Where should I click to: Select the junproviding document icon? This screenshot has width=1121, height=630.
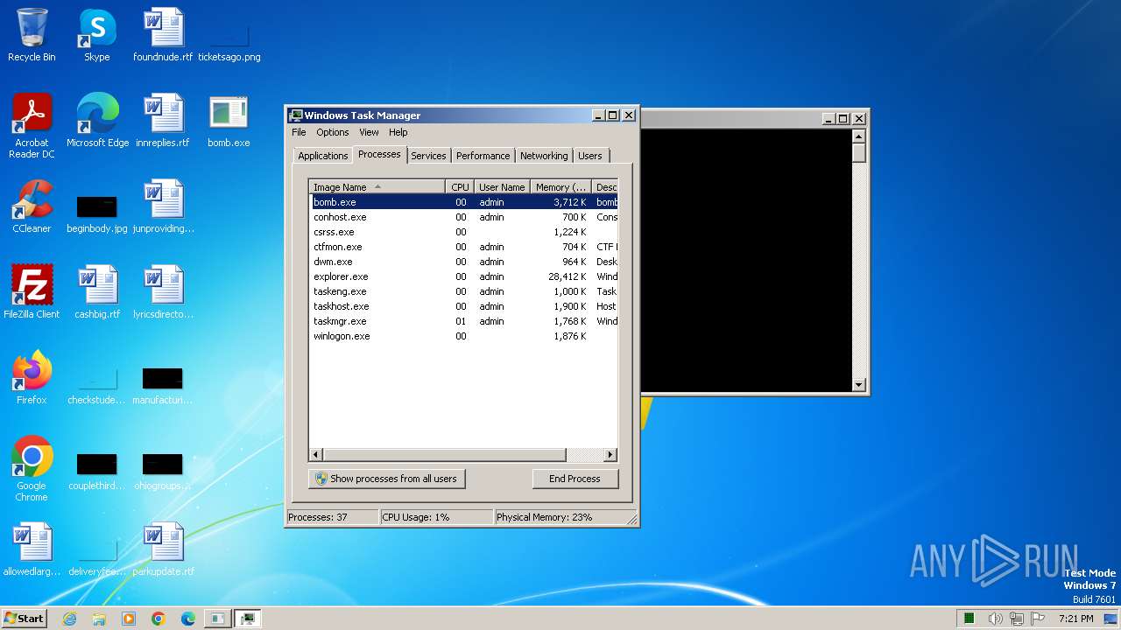[x=163, y=206]
